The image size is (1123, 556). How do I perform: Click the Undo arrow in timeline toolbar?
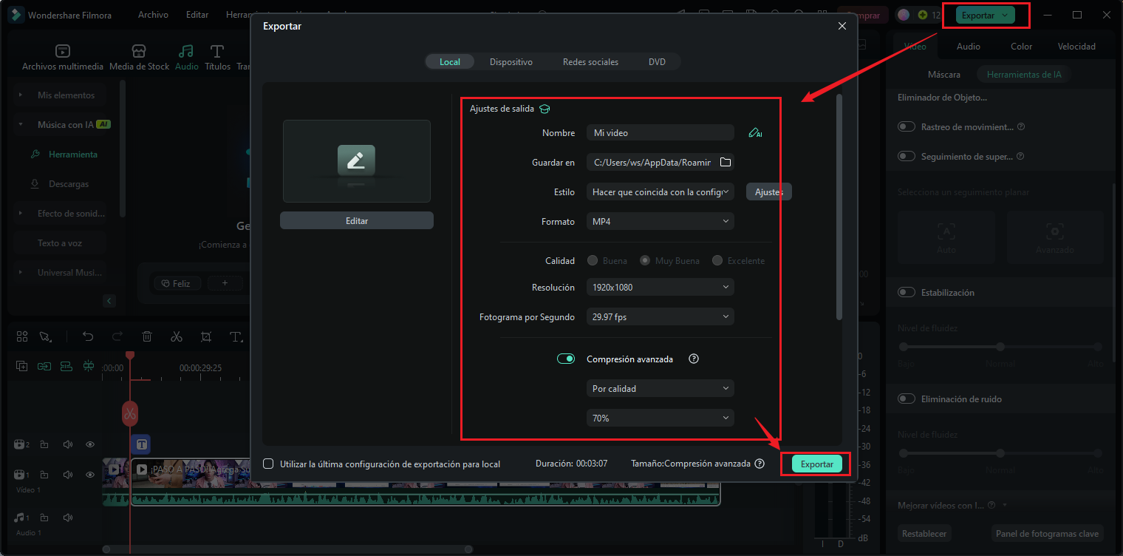click(88, 336)
